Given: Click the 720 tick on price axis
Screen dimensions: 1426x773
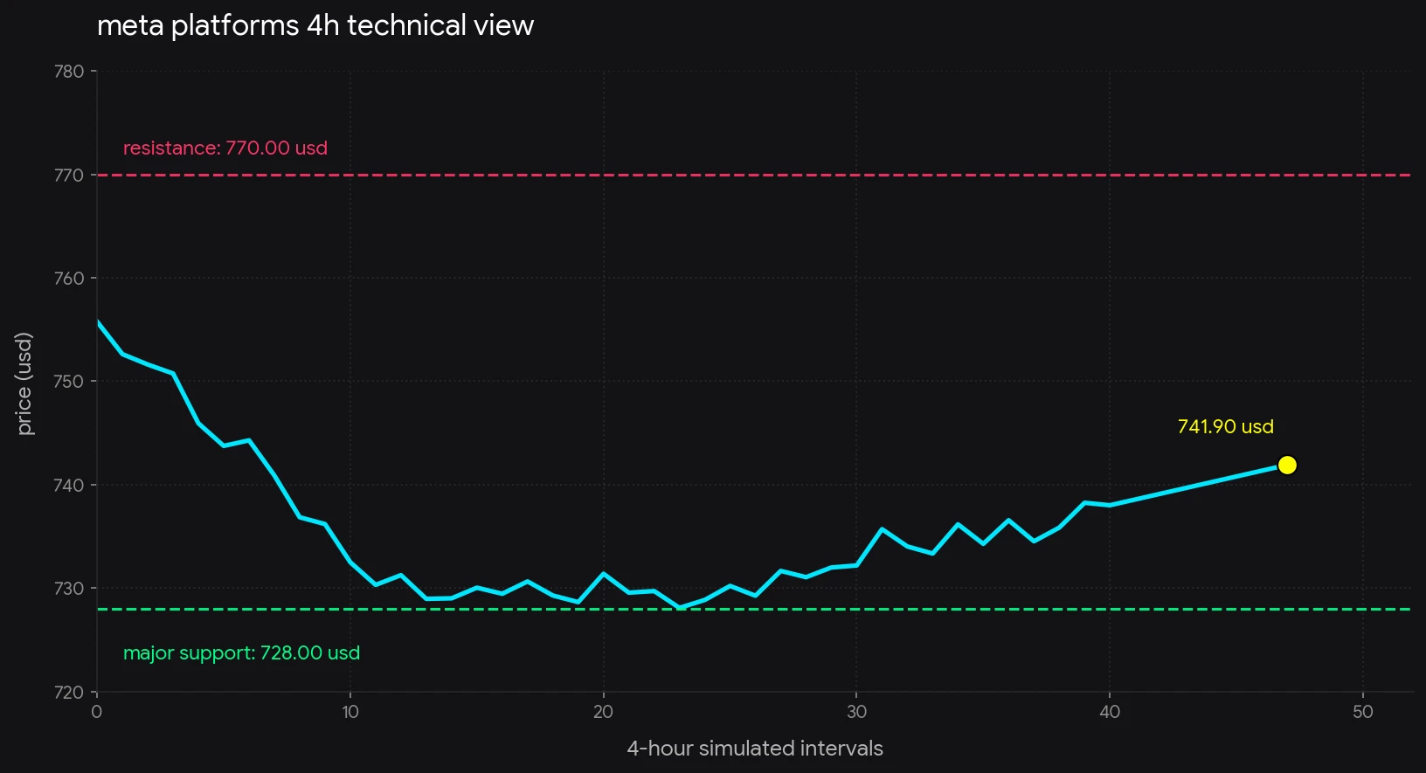Looking at the screenshot, I should [x=69, y=693].
